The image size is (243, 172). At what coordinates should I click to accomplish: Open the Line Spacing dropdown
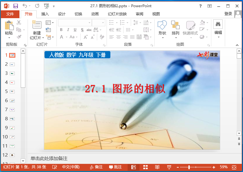[137, 23]
